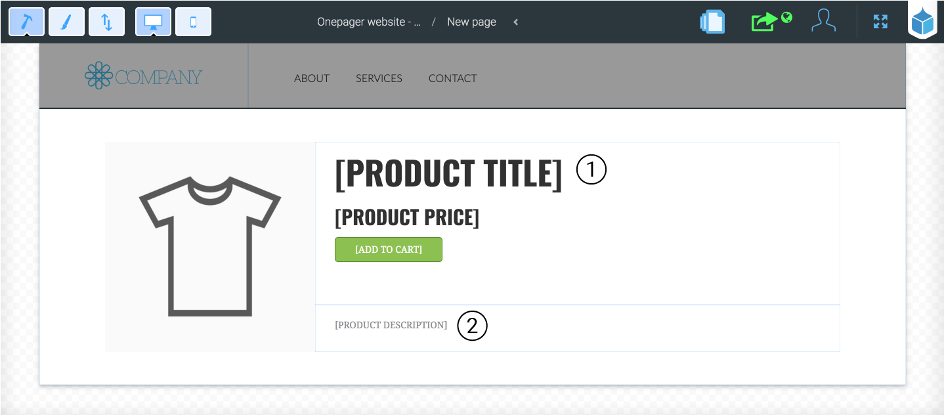The width and height of the screenshot is (944, 415).
Task: Open the Services menu item
Action: click(x=379, y=78)
